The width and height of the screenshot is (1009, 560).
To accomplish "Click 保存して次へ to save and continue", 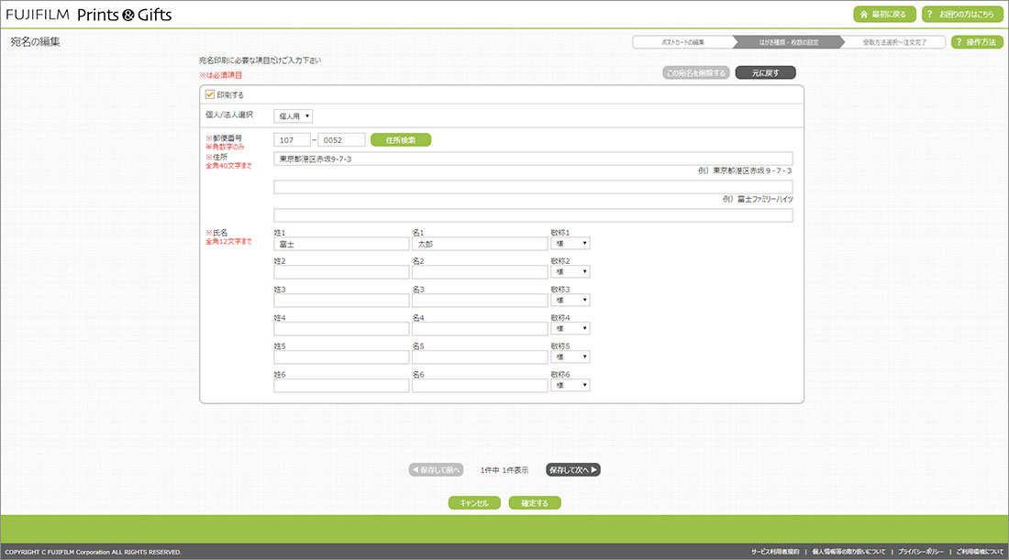I will 573,470.
